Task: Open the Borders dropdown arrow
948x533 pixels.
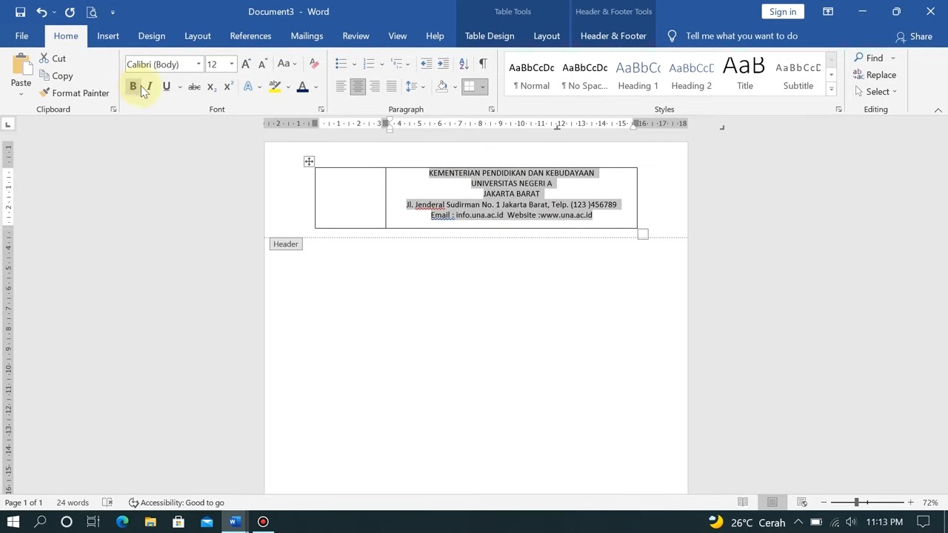Action: click(482, 87)
